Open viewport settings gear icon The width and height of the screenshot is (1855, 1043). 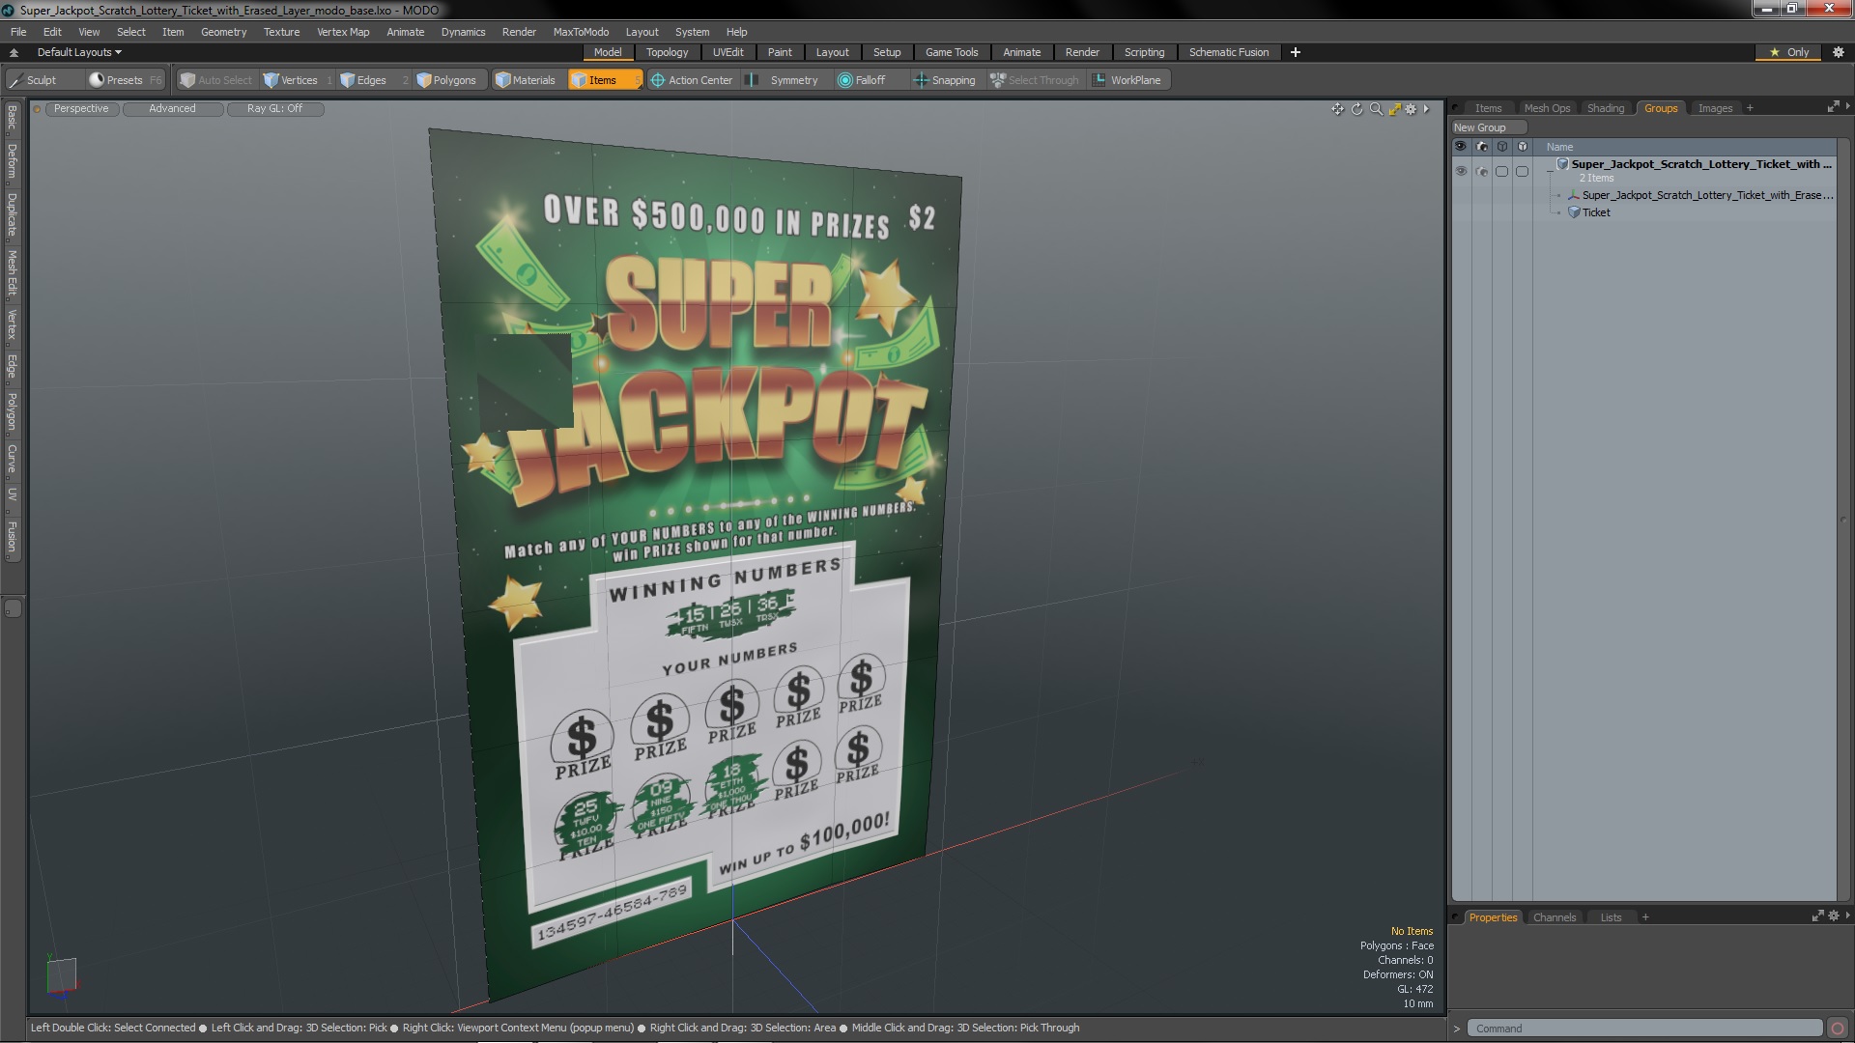(1412, 109)
